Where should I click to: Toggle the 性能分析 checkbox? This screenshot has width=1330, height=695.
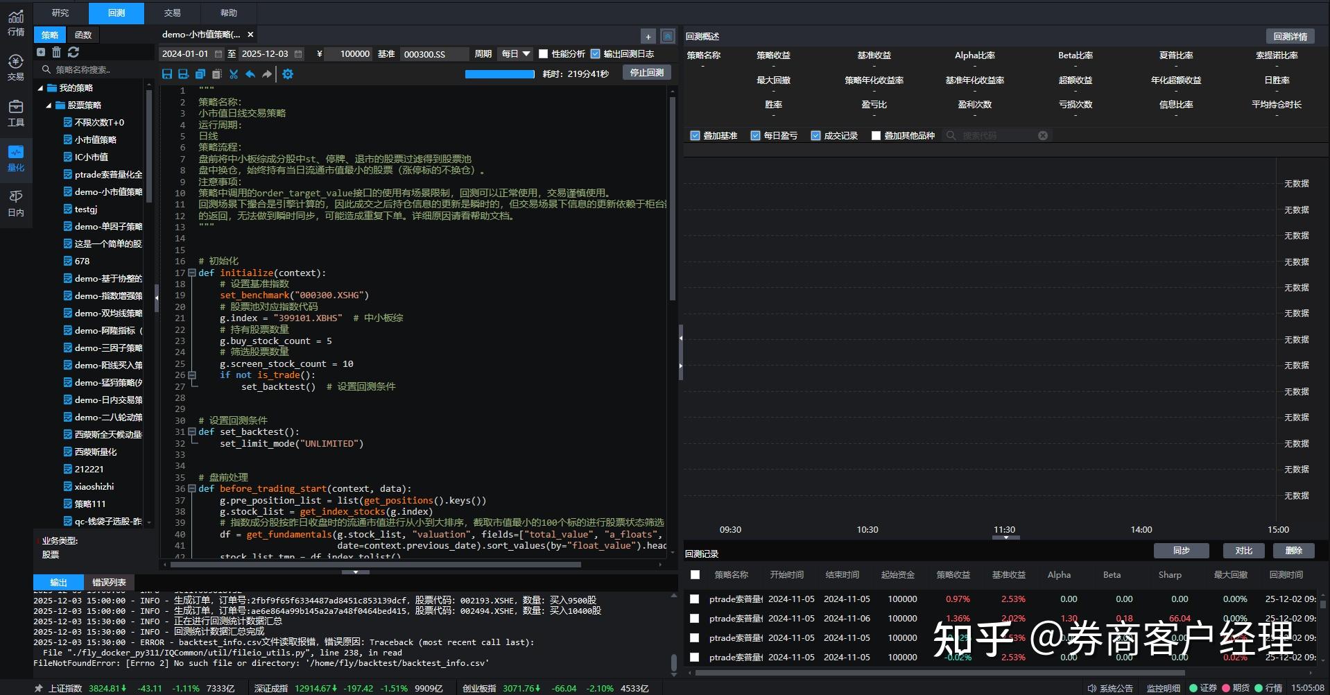544,53
